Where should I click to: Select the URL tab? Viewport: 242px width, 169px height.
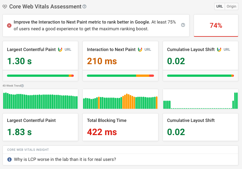point(219,6)
